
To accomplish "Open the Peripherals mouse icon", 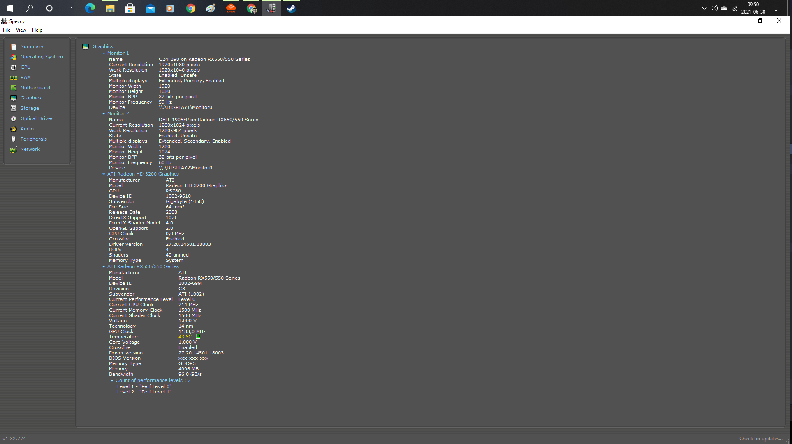I will 14,139.
